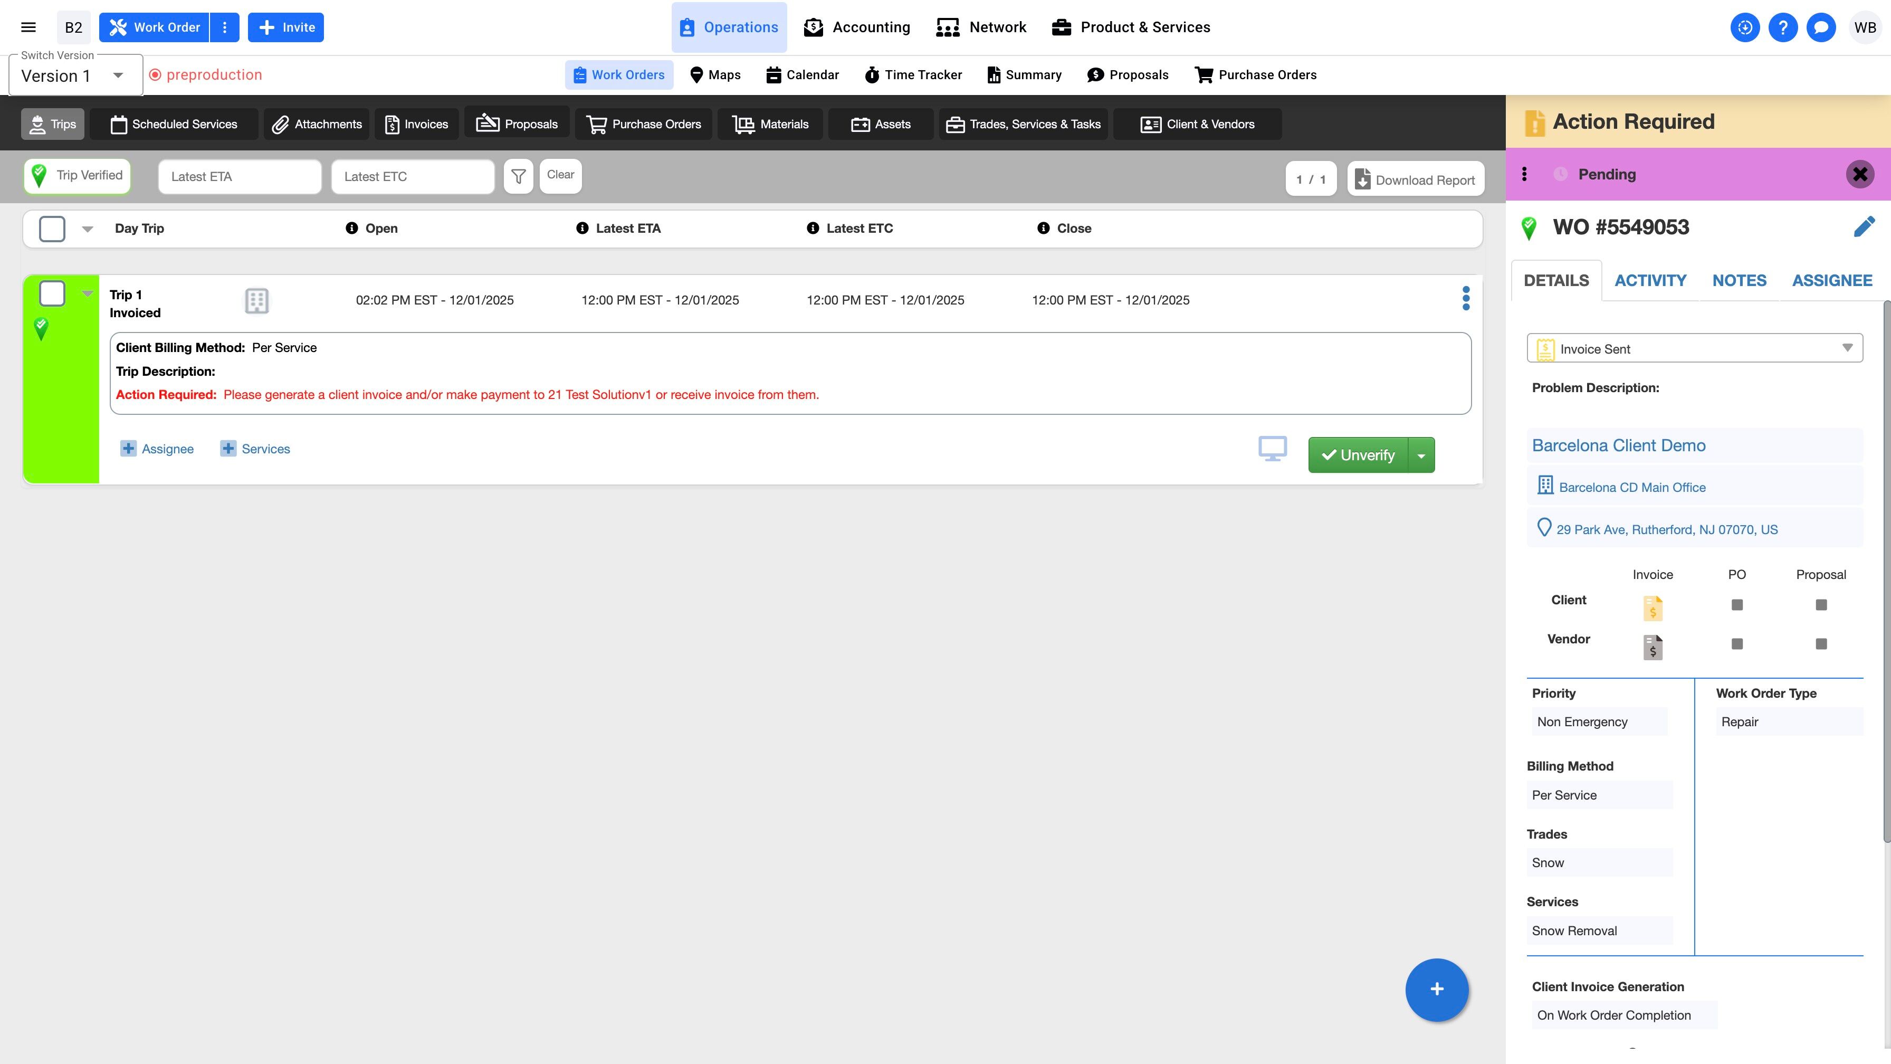1891x1064 pixels.
Task: Open the Scheduled Services tab
Action: tap(174, 124)
